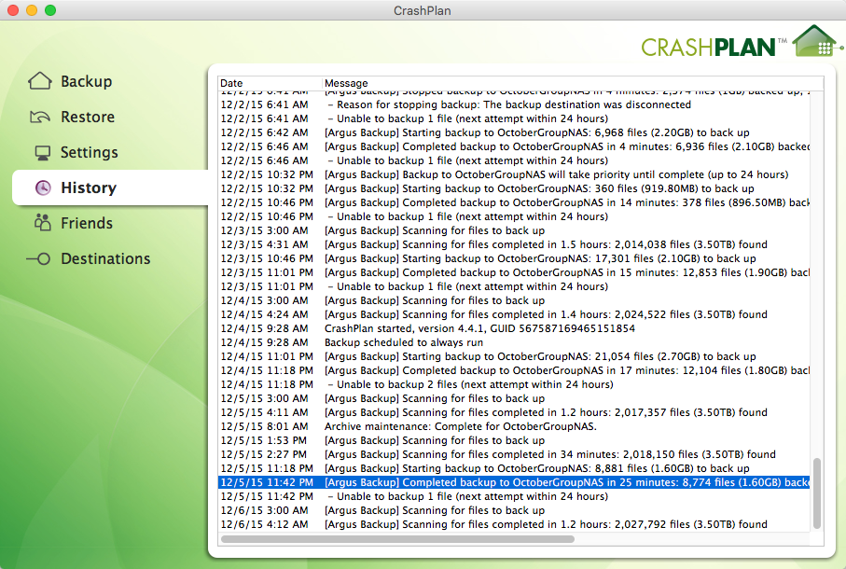Select row 'completed in 1.2 hours: 2,017,357 files'

514,412
